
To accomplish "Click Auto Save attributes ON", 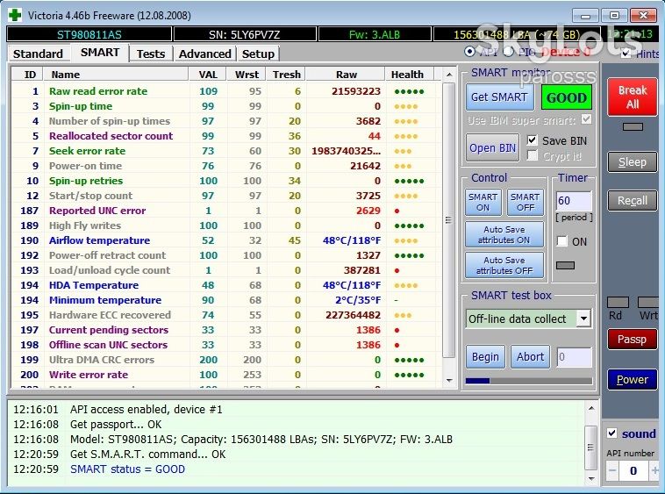I will 504,234.
